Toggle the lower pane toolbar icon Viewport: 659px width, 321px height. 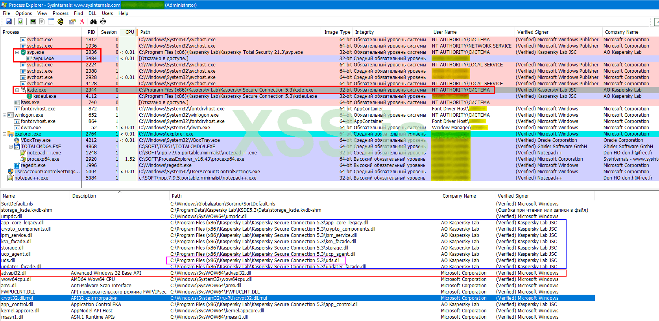(x=51, y=22)
